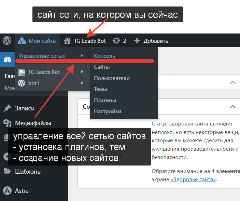The width and height of the screenshot is (240, 201).
Task: Follow the «Здоровье сайта» link
Action: [x=193, y=179]
